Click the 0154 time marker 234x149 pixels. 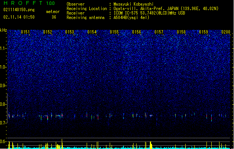92,32
